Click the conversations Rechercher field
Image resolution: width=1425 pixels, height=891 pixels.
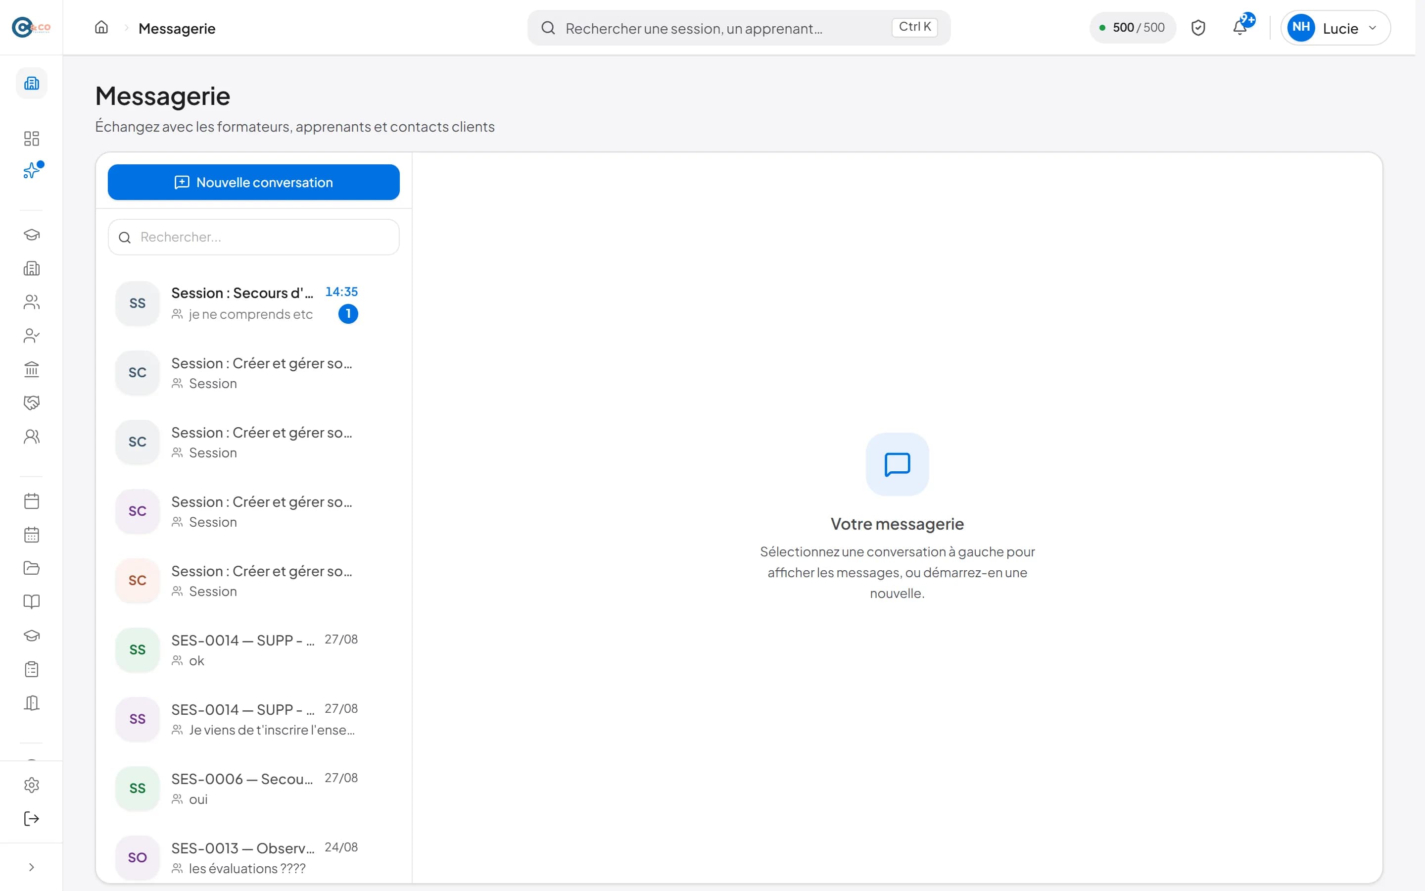coord(254,238)
